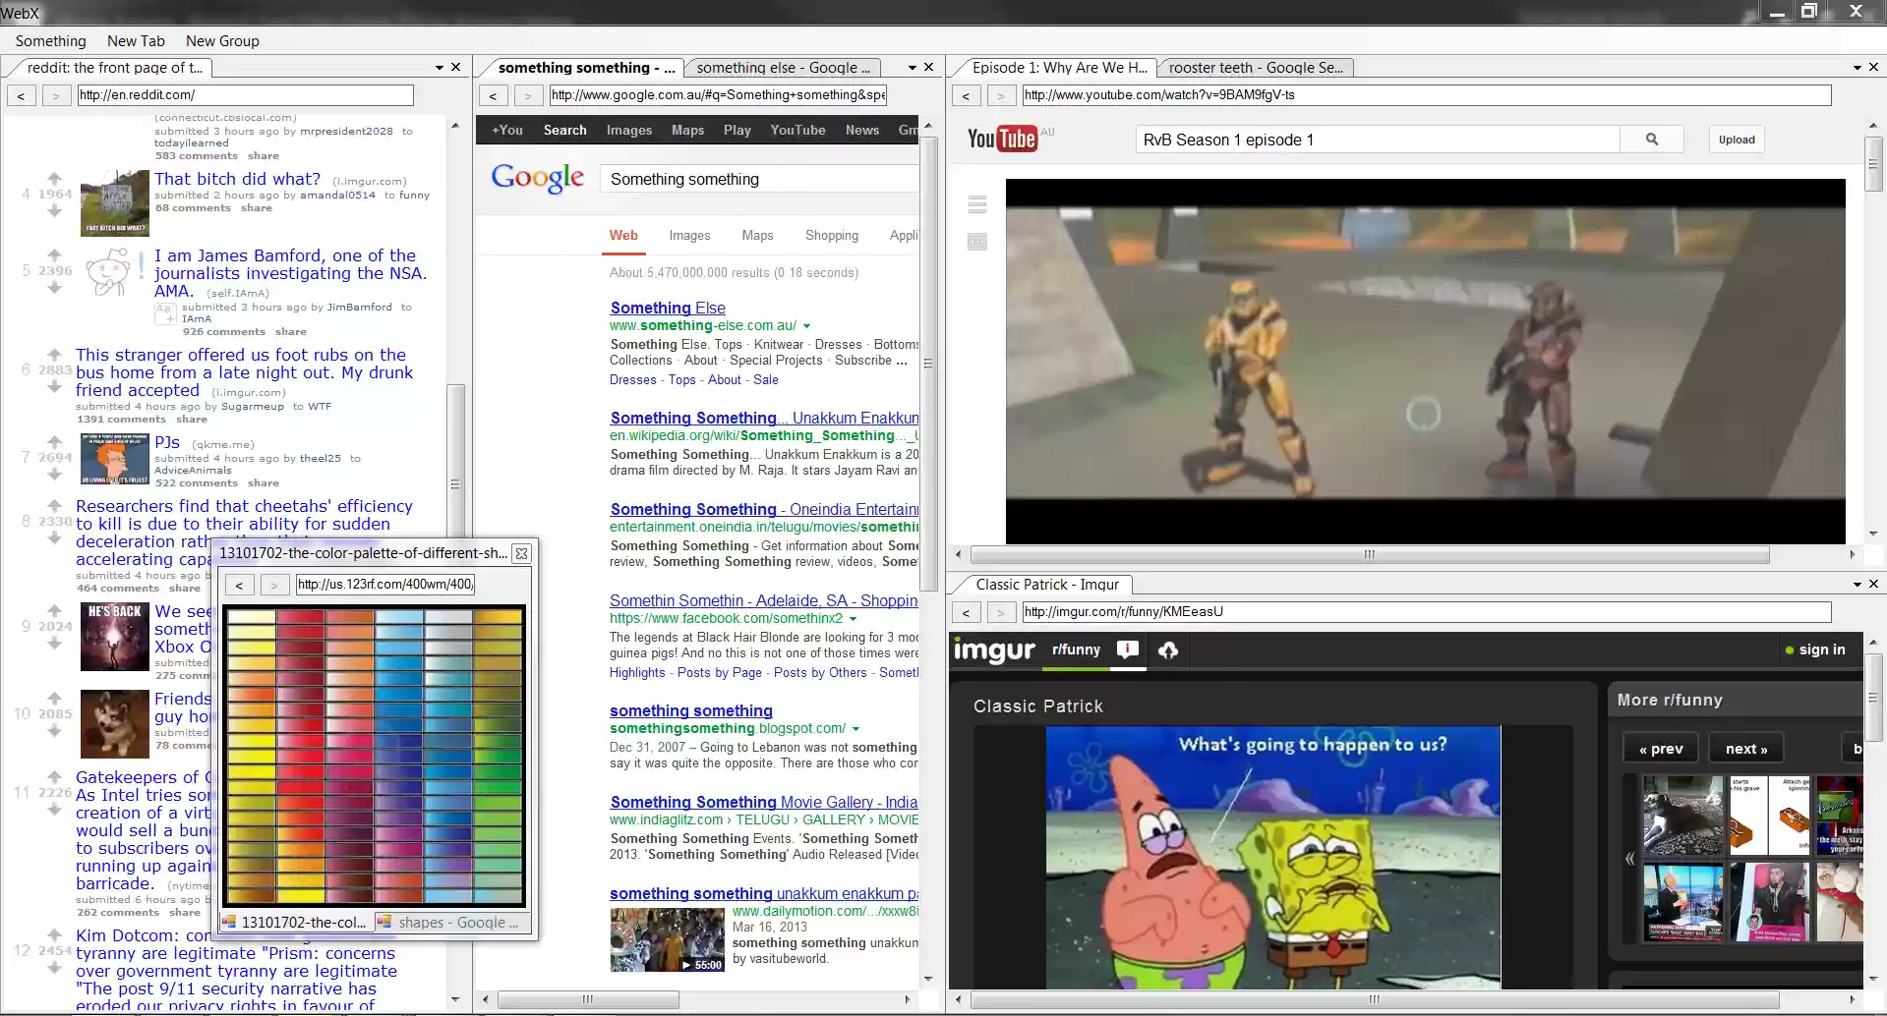Go back in the reddit pane
The width and height of the screenshot is (1887, 1016).
pos(22,95)
